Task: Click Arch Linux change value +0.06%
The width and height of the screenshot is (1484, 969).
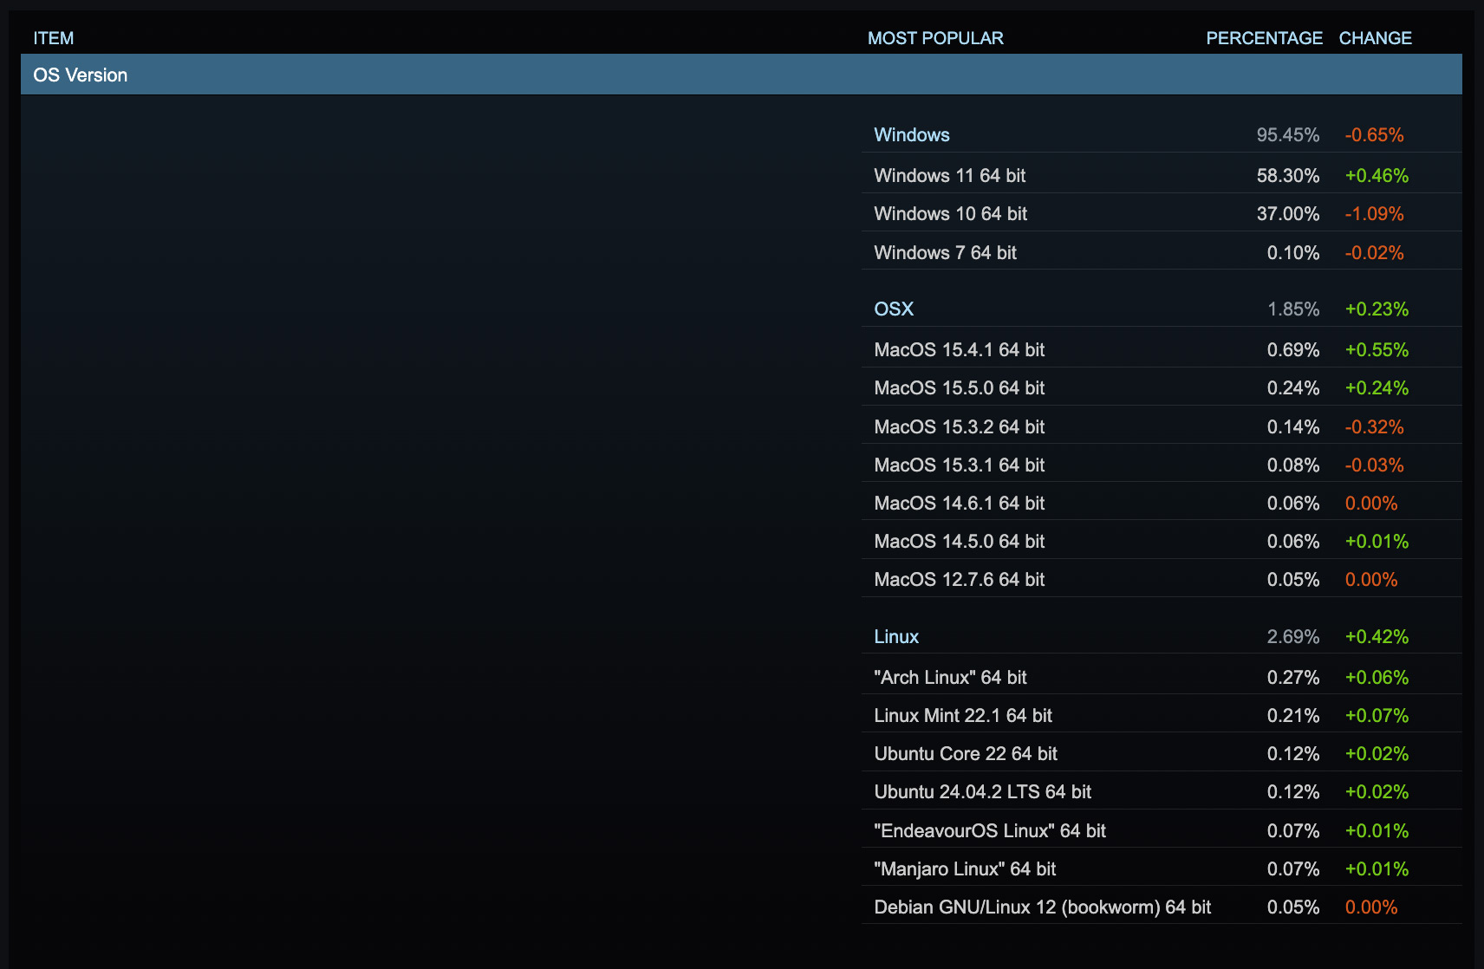Action: (x=1377, y=678)
